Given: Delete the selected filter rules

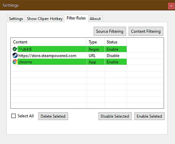Looking at the screenshot, I should (53, 116).
